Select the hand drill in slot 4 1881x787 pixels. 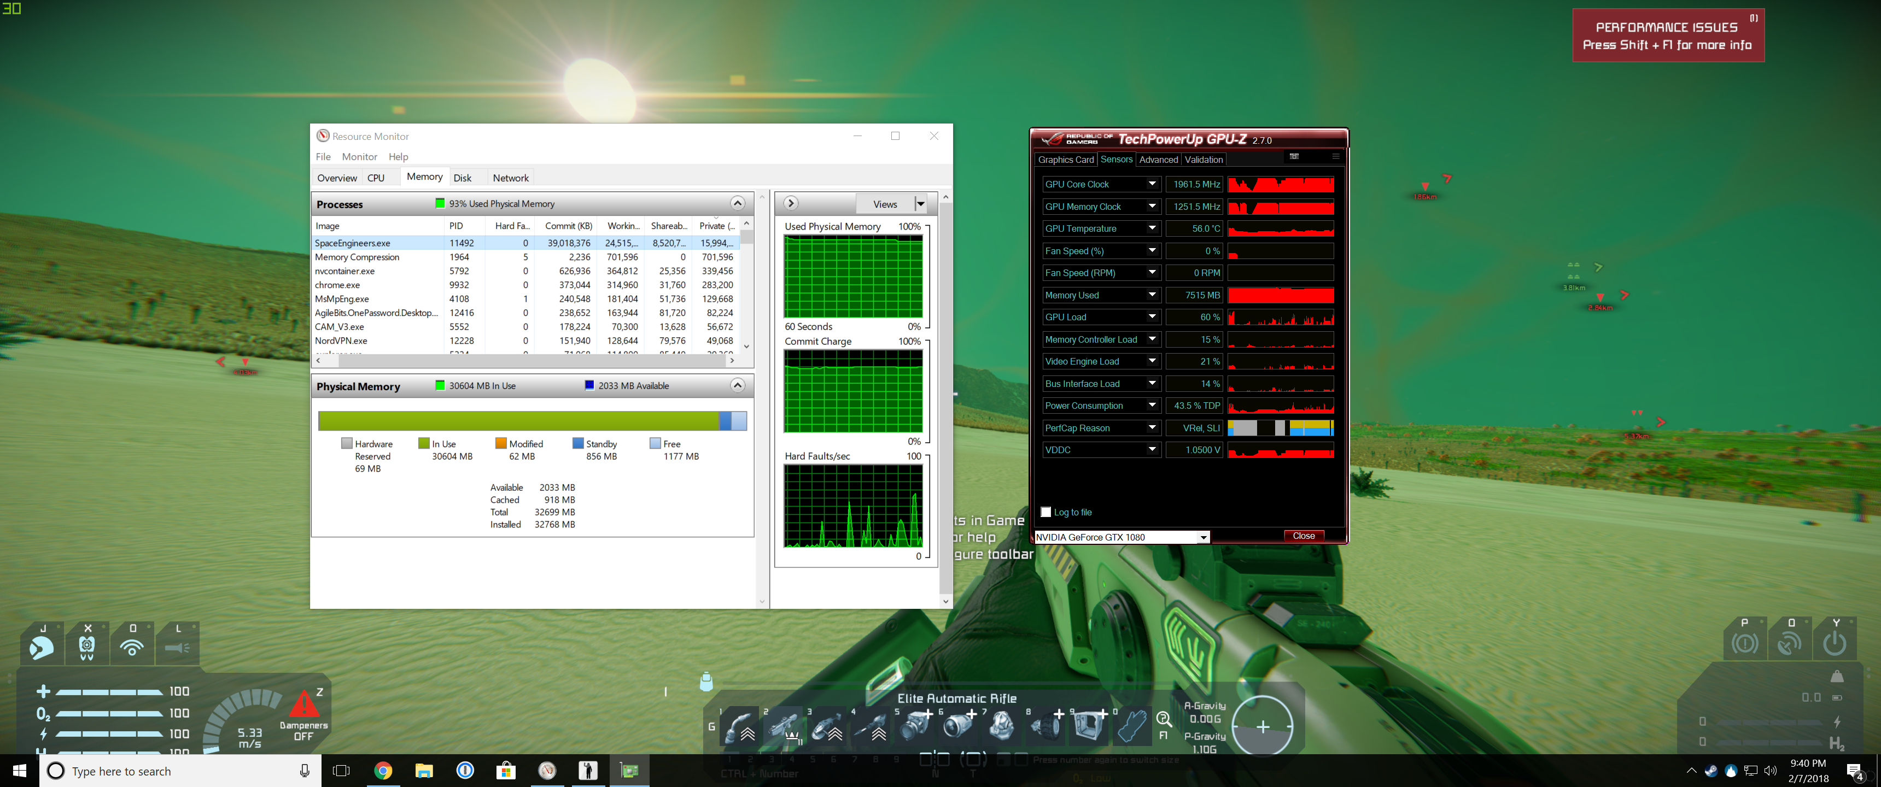871,726
